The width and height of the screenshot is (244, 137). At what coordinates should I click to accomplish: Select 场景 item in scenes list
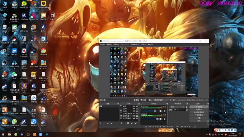pyautogui.click(x=109, y=106)
